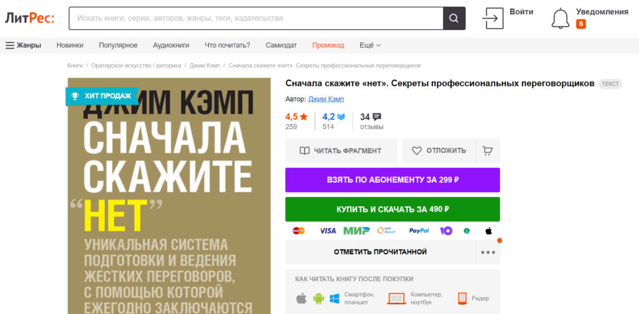Open the three-dots more options button
Viewport: 639px width, 314px height.
pyautogui.click(x=487, y=252)
